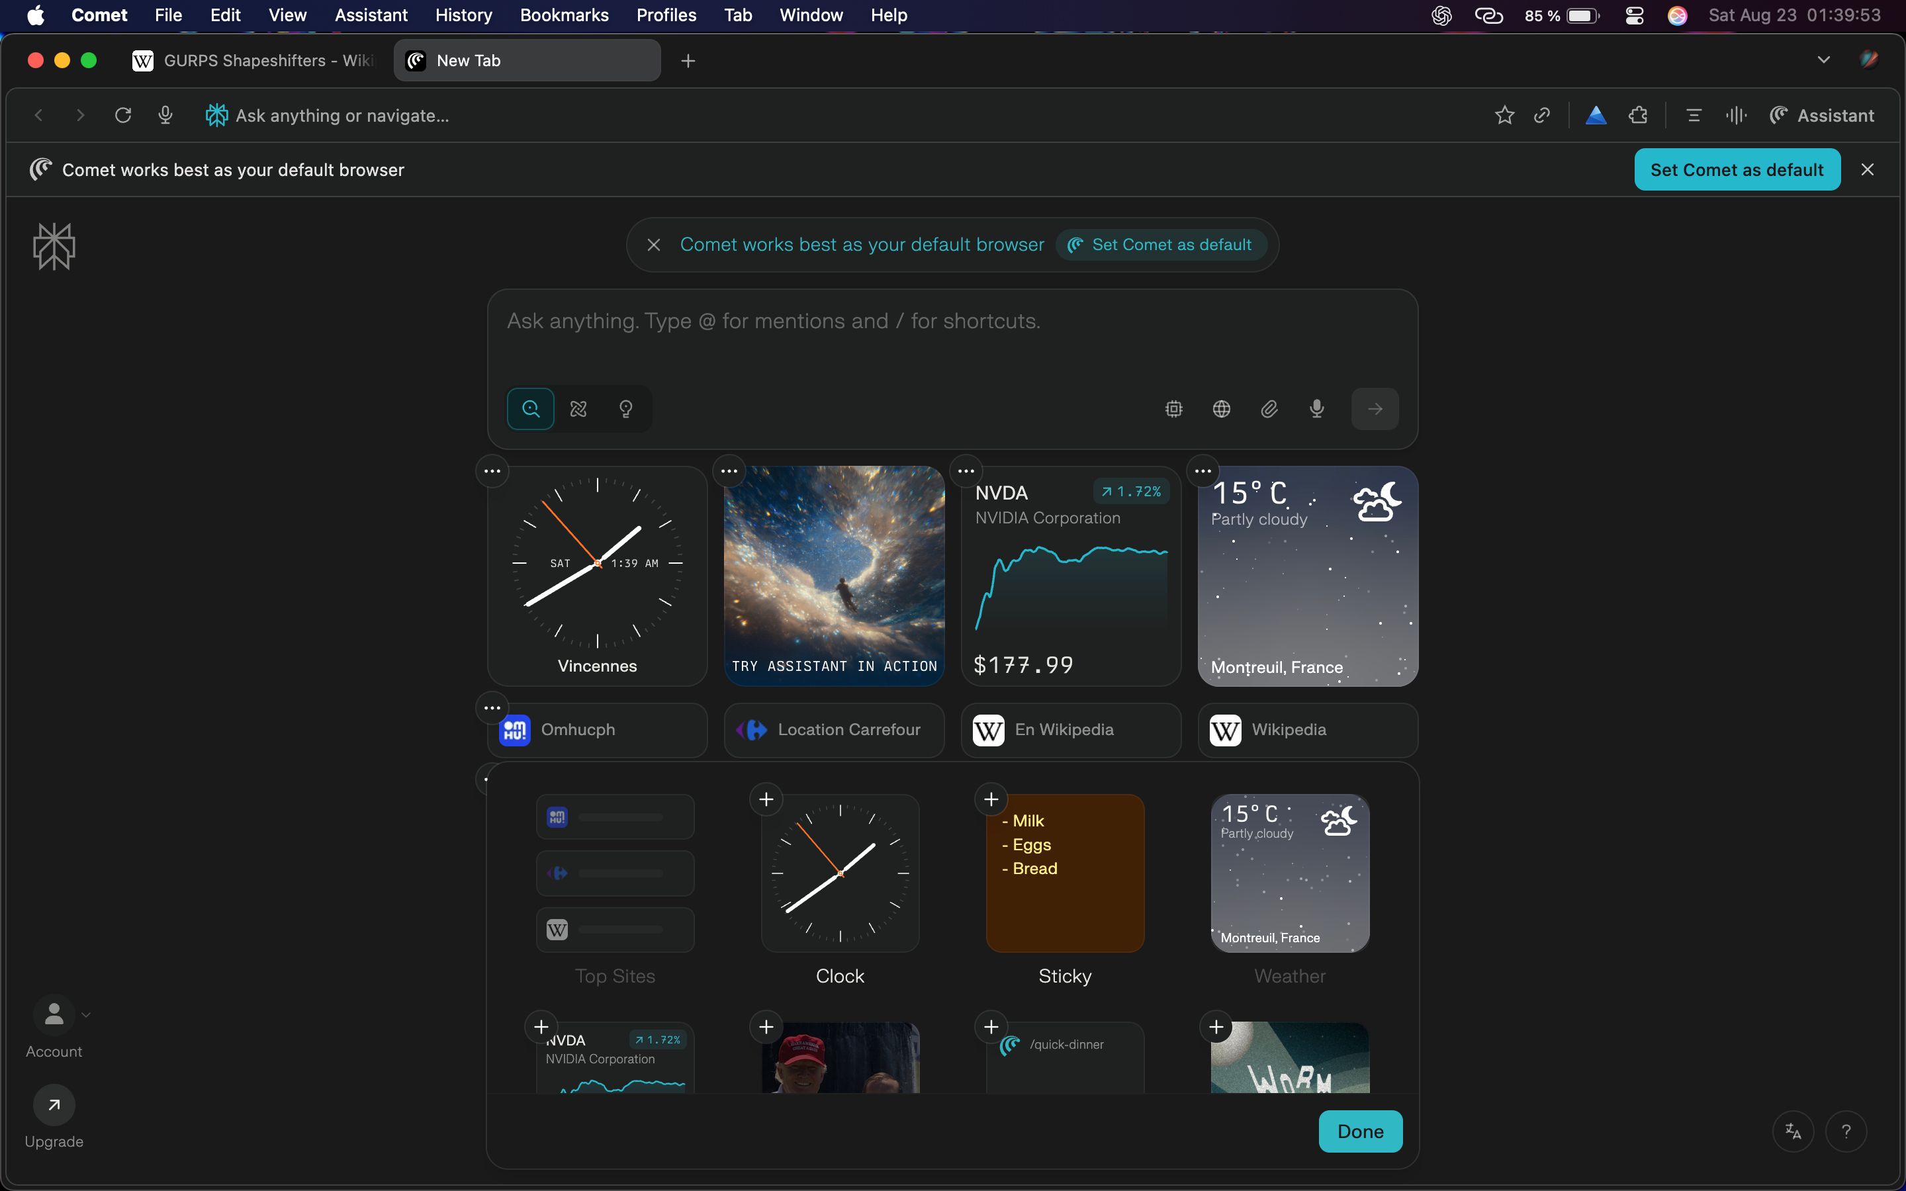Select the Search mode icon
This screenshot has height=1191, width=1906.
(531, 409)
